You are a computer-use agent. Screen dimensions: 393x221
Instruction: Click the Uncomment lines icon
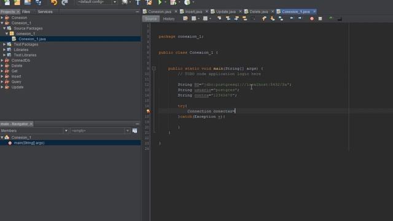340,19
